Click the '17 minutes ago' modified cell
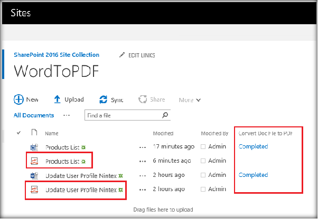The height and width of the screenshot is (219, 318). [174, 146]
